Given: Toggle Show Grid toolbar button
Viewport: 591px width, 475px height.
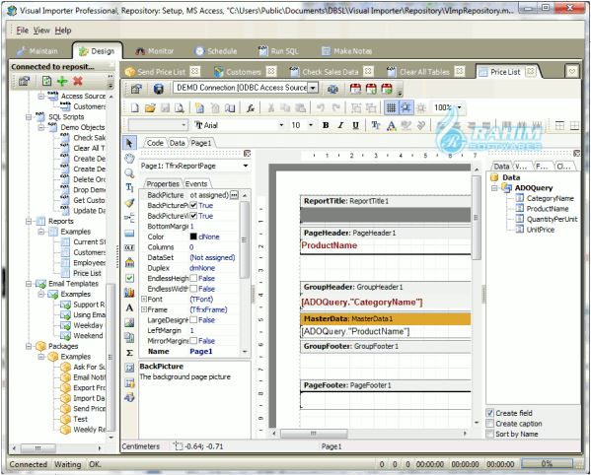Looking at the screenshot, I should 392,108.
